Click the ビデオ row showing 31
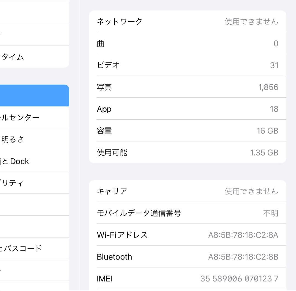This screenshot has width=296, height=291. pos(188,65)
